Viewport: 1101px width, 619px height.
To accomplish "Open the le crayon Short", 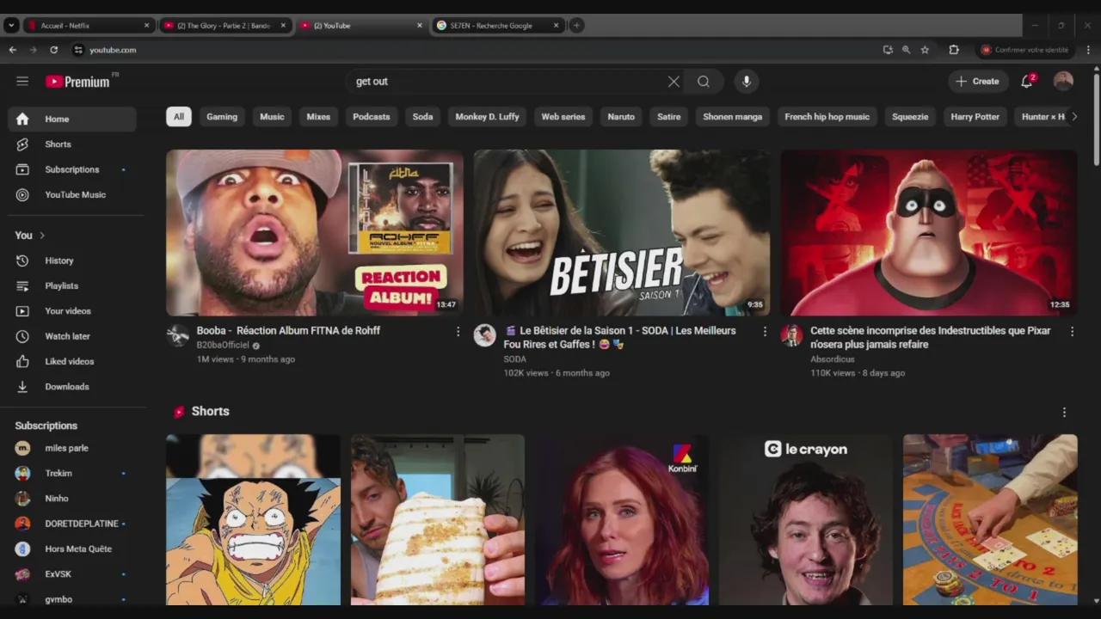I will 806,520.
